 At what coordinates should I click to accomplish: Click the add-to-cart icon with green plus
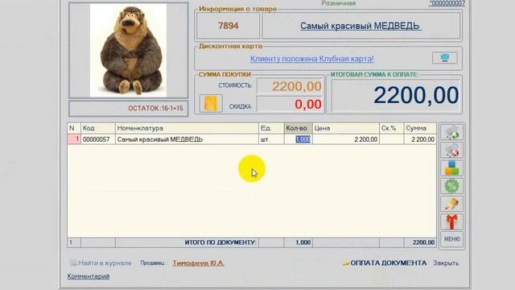452,132
